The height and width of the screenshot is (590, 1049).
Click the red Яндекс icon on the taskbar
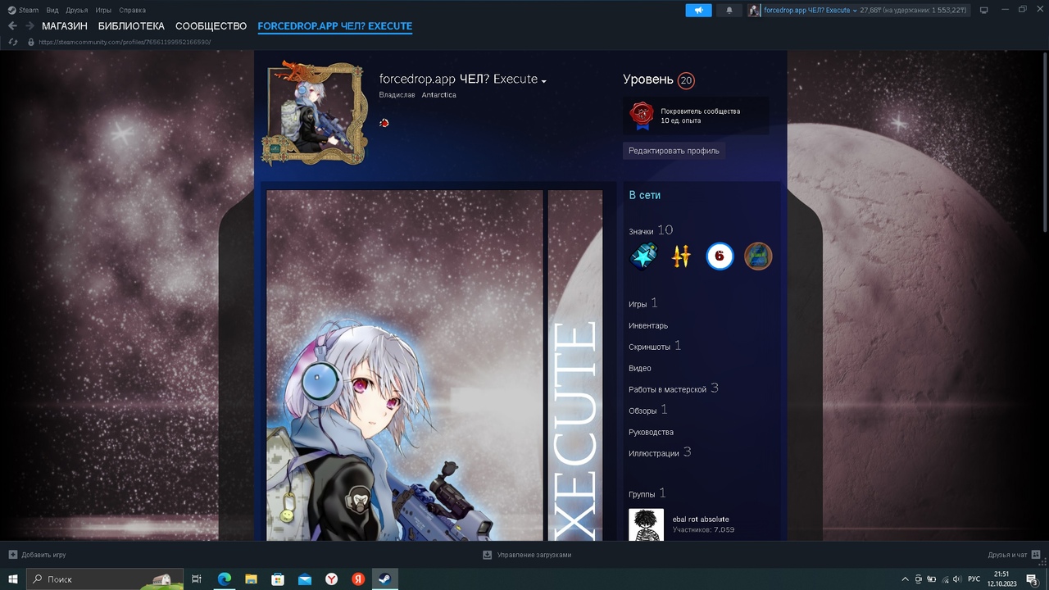coord(358,579)
